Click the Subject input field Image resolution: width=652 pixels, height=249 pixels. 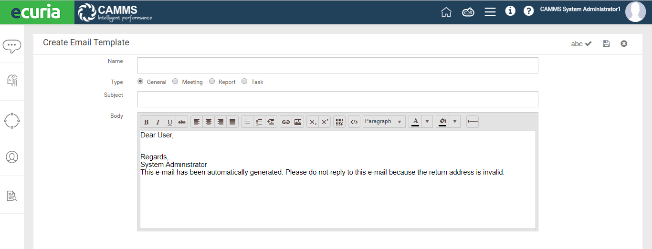coord(338,99)
